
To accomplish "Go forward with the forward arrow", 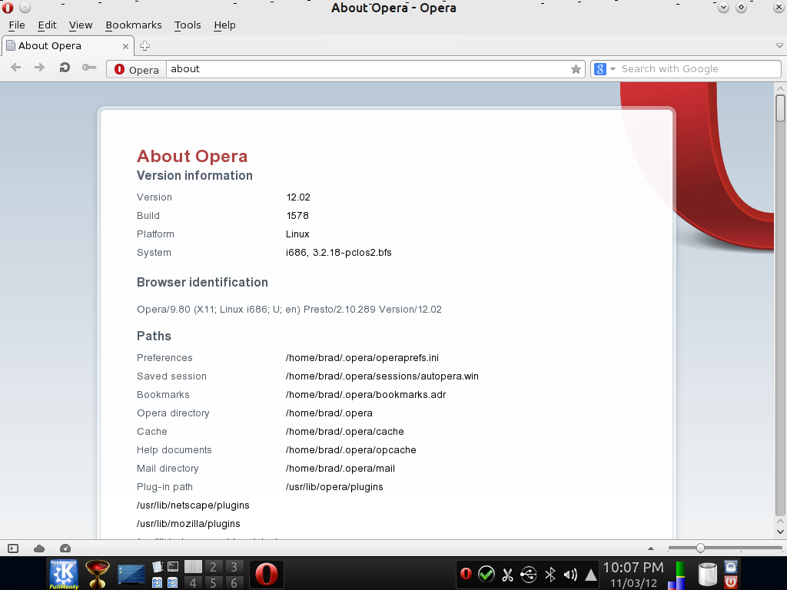I will pos(39,68).
